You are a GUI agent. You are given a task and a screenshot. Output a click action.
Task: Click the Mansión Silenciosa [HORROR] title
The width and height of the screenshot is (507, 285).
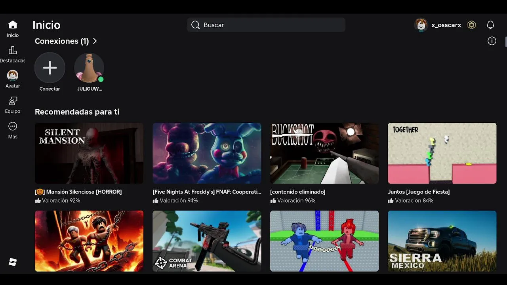point(78,192)
